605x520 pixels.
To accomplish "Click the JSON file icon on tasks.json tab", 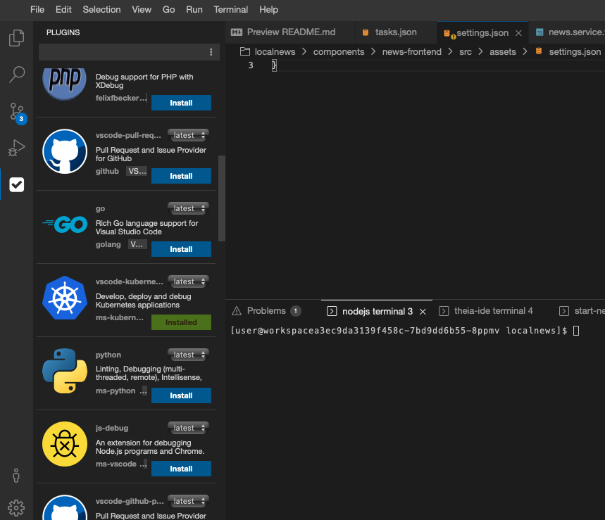I will click(x=366, y=32).
